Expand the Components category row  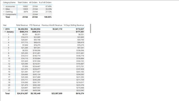4,14
